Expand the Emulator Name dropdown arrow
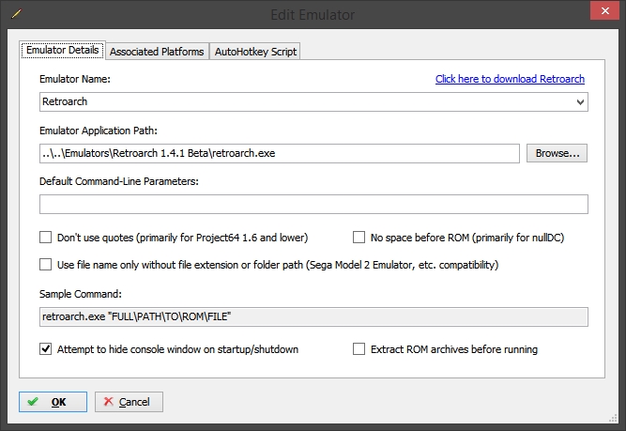This screenshot has width=626, height=431. (581, 102)
